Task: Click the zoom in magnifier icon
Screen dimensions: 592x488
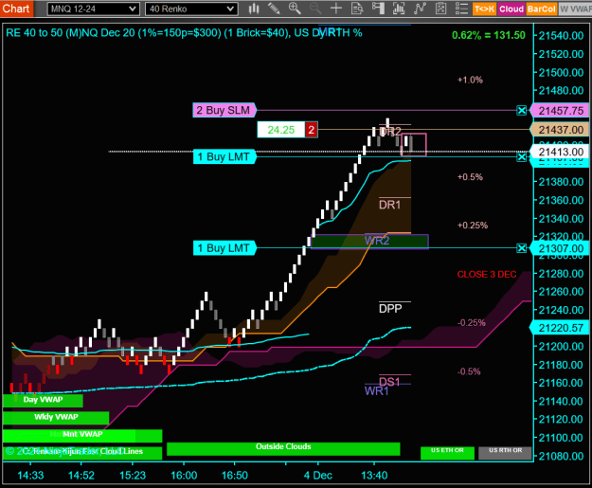Action: point(295,9)
